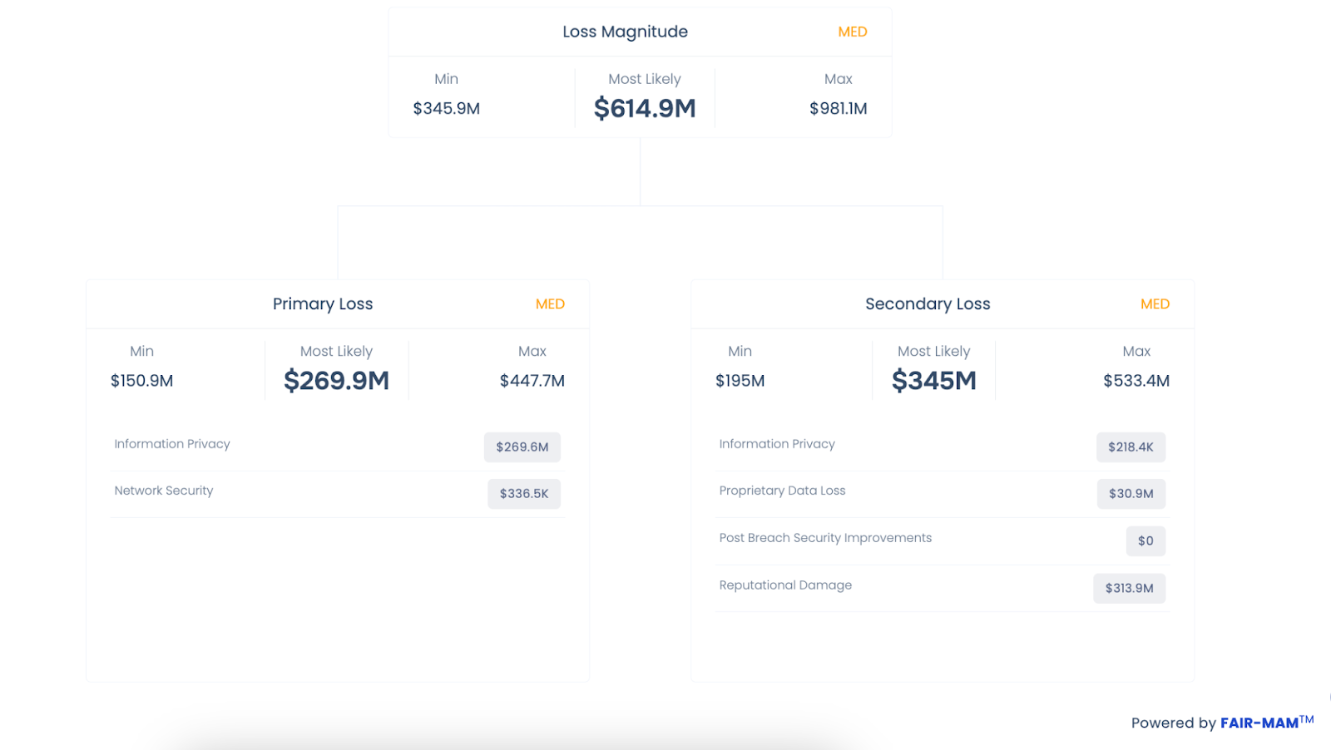Click the MED badge on Secondary Loss
Screen dimensions: 1331x750
tap(1155, 304)
